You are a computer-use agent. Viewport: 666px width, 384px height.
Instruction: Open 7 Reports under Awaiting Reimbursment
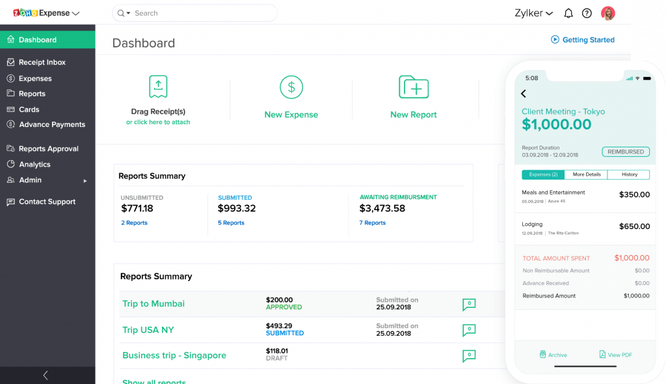[x=373, y=223]
